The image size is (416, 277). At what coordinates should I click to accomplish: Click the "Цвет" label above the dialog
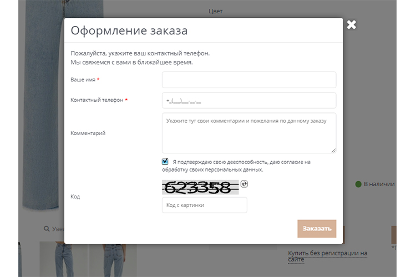coord(216,11)
